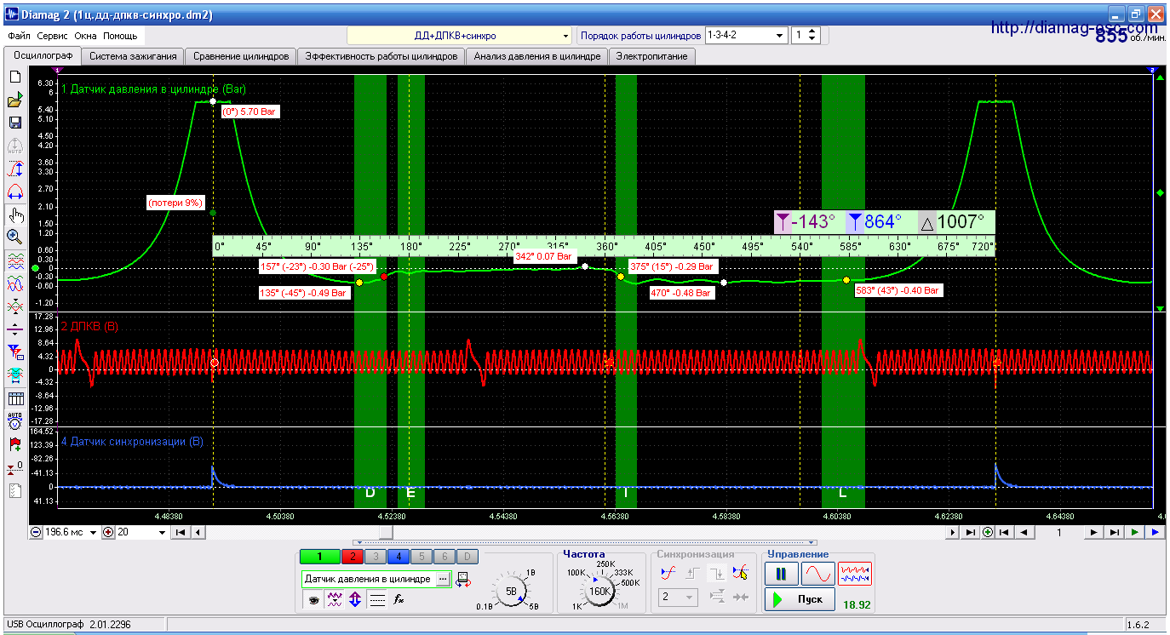Turn the 5В voltage range knob
The image size is (1170, 635).
(511, 590)
